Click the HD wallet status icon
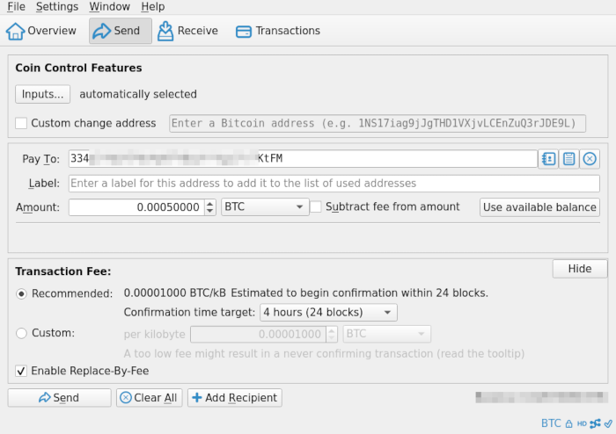This screenshot has height=434, width=616. (x=582, y=423)
